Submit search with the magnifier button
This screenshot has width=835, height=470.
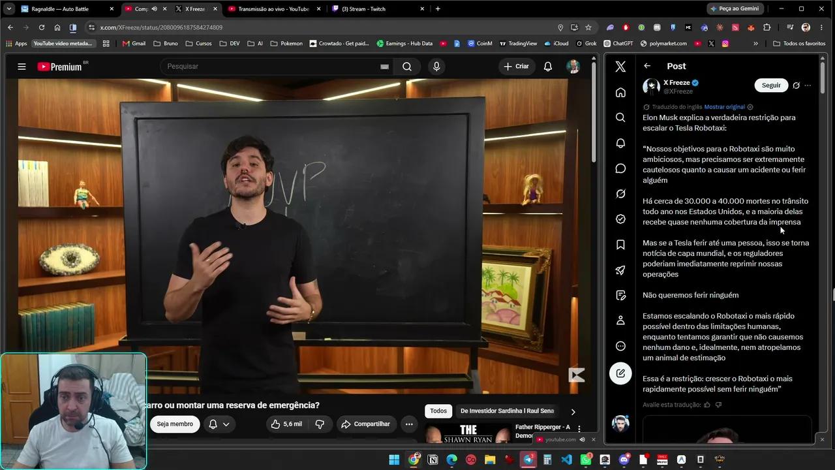407,67
